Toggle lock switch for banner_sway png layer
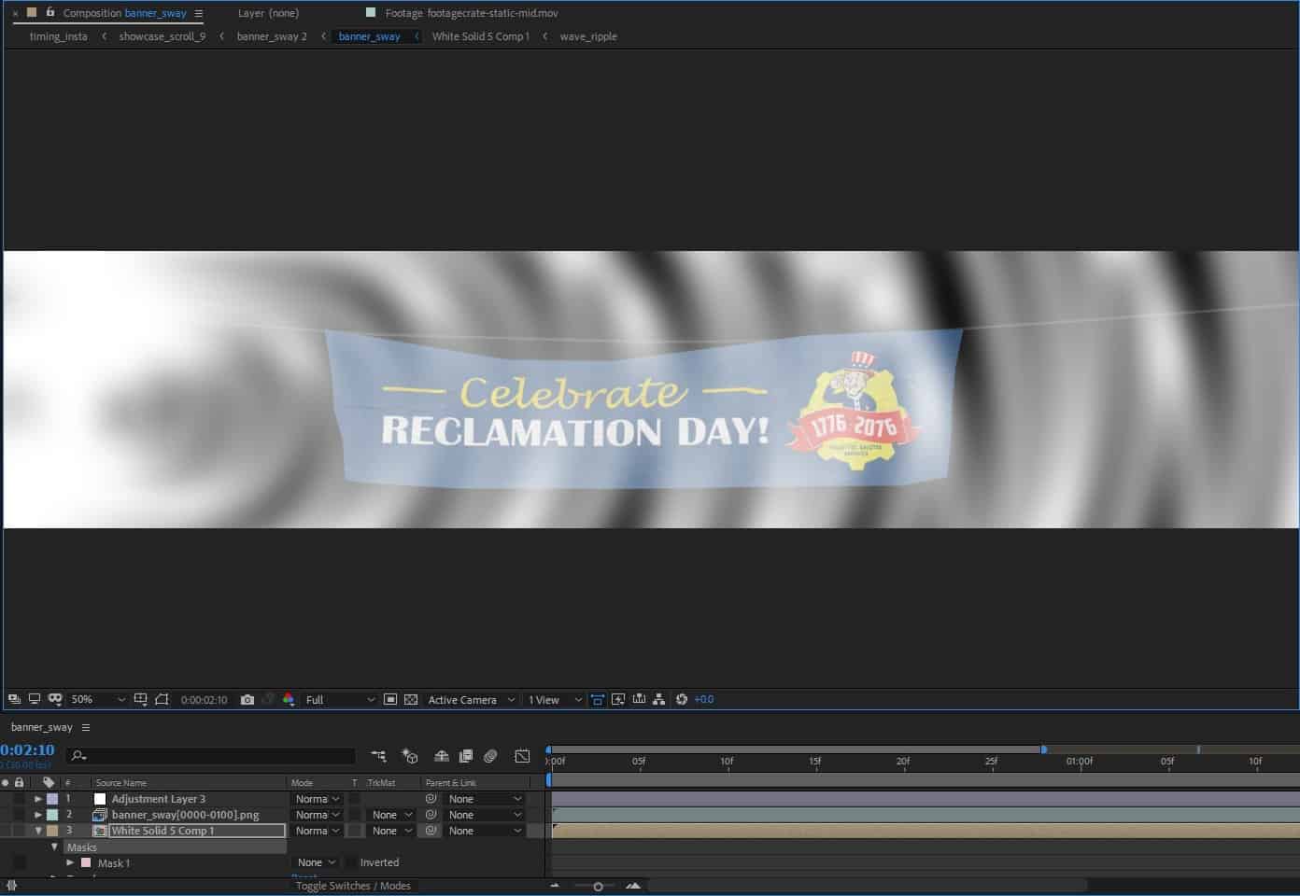This screenshot has width=1300, height=896. [19, 815]
